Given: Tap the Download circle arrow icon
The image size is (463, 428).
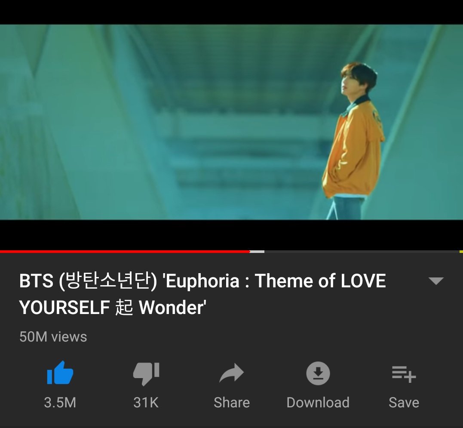Looking at the screenshot, I should (318, 373).
